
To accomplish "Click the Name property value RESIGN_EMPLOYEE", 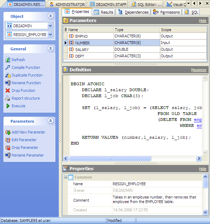I will tap(157, 184).
